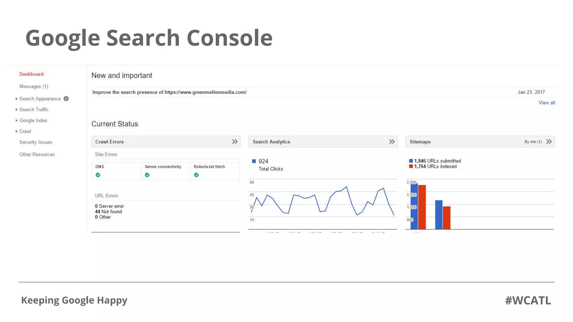
Task: Click the Crawl Errors panel header
Action: [166, 142]
